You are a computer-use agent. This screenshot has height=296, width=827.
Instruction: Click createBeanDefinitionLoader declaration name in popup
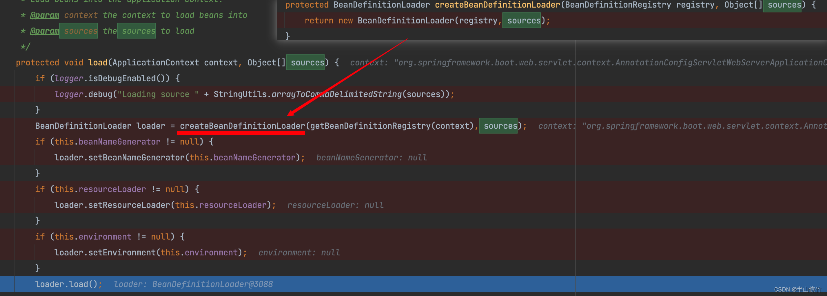pos(498,5)
